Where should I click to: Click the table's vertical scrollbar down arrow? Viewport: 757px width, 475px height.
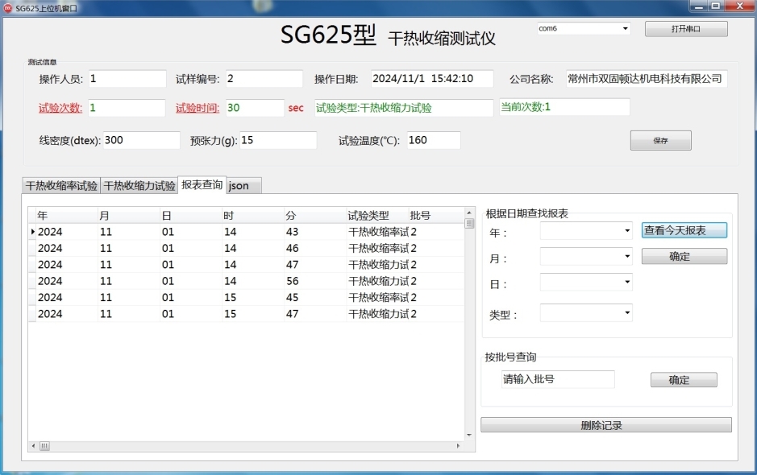pos(469,436)
